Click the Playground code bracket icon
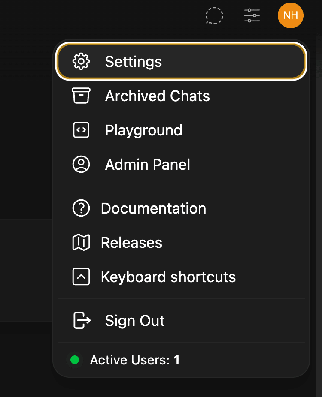This screenshot has width=322, height=397. click(x=81, y=130)
